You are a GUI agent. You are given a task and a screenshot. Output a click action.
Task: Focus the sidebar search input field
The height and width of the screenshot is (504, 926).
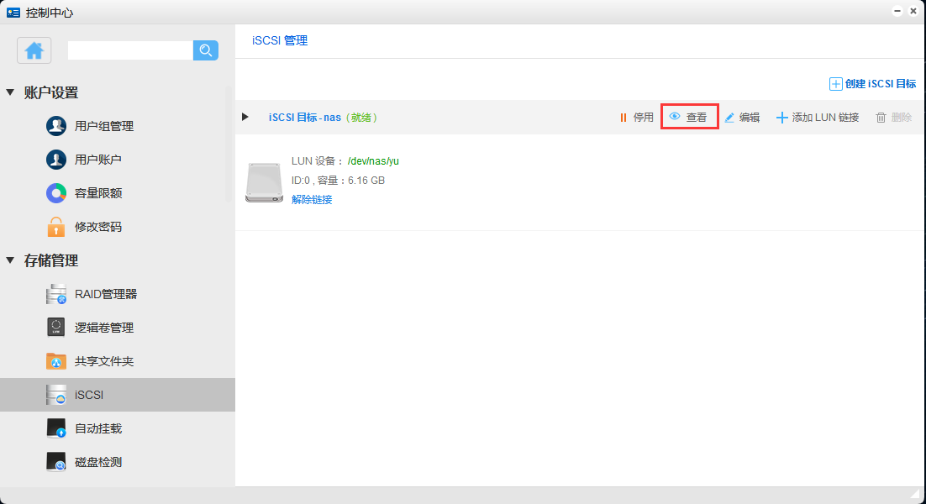130,50
